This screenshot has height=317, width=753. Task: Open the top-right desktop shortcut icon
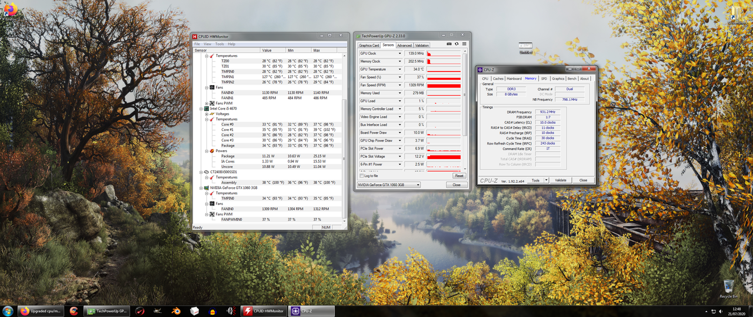point(737,15)
